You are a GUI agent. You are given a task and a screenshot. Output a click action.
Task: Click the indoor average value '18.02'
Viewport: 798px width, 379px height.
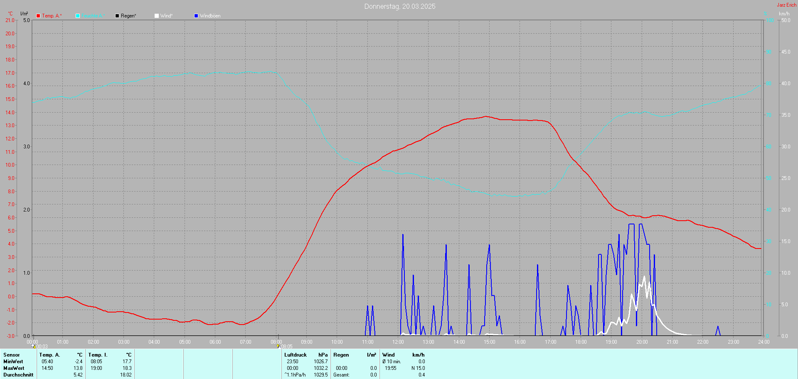point(126,375)
